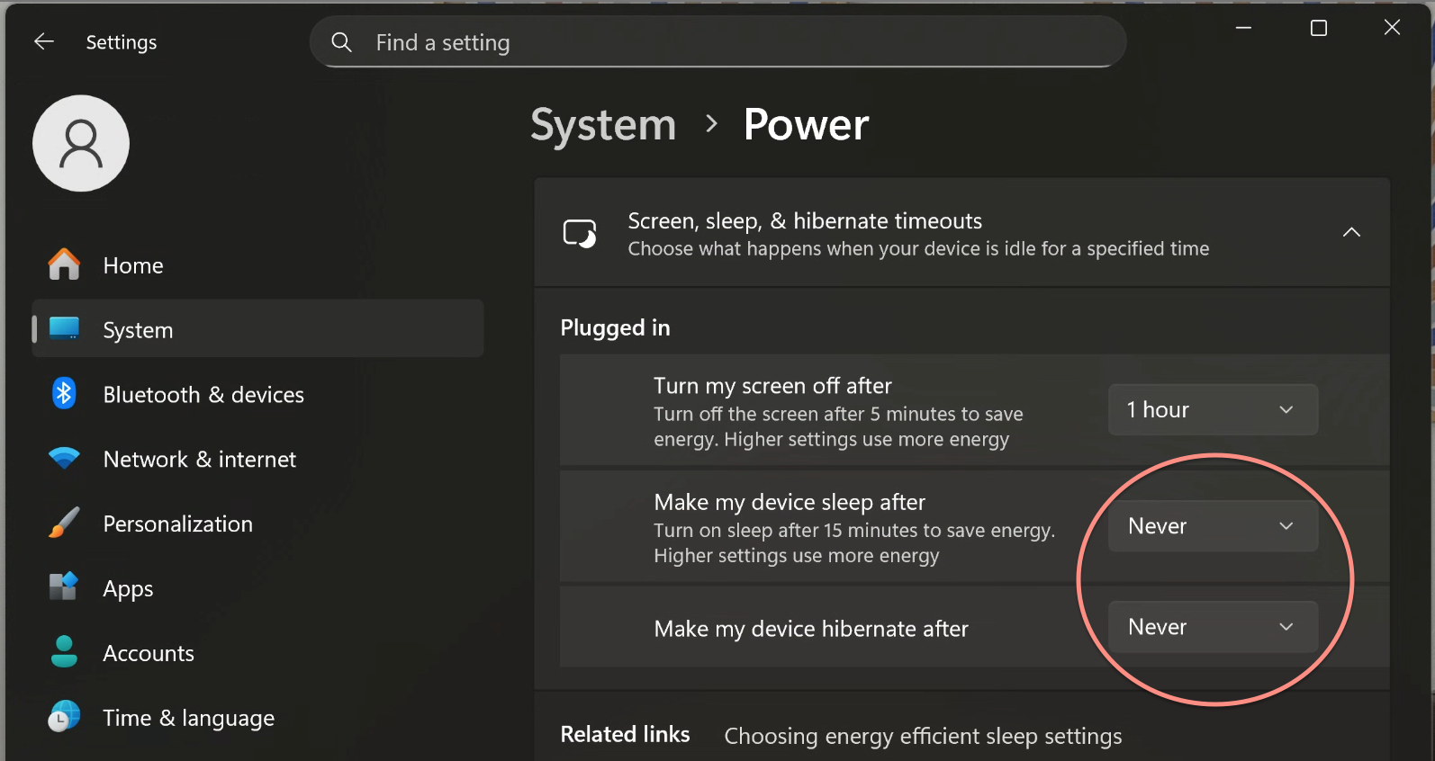The image size is (1435, 761).
Task: Click the magnifying glass search icon
Action: [341, 41]
